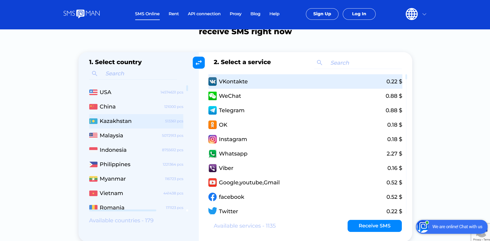This screenshot has height=241, width=490.
Task: Click the Viber 0.16 $ price
Action: 395,168
